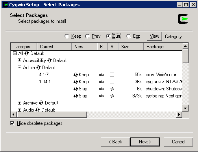Click the 873k size value
The width and height of the screenshot is (198, 152).
[137, 96]
